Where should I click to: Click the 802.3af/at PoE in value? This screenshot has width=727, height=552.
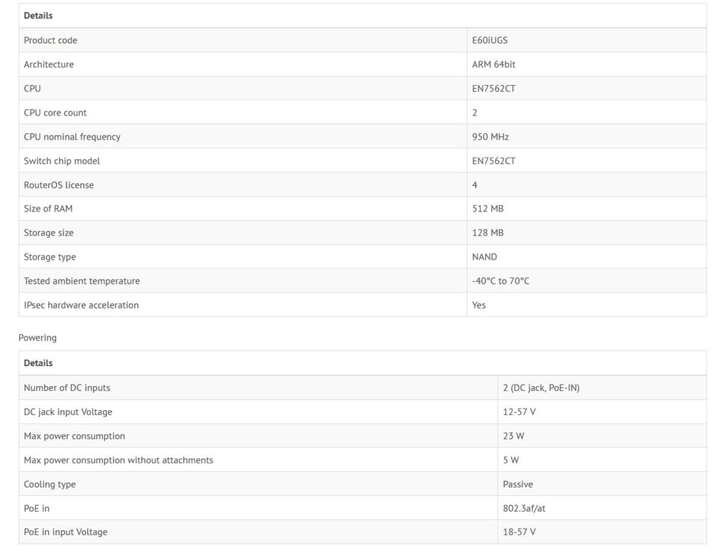(525, 509)
